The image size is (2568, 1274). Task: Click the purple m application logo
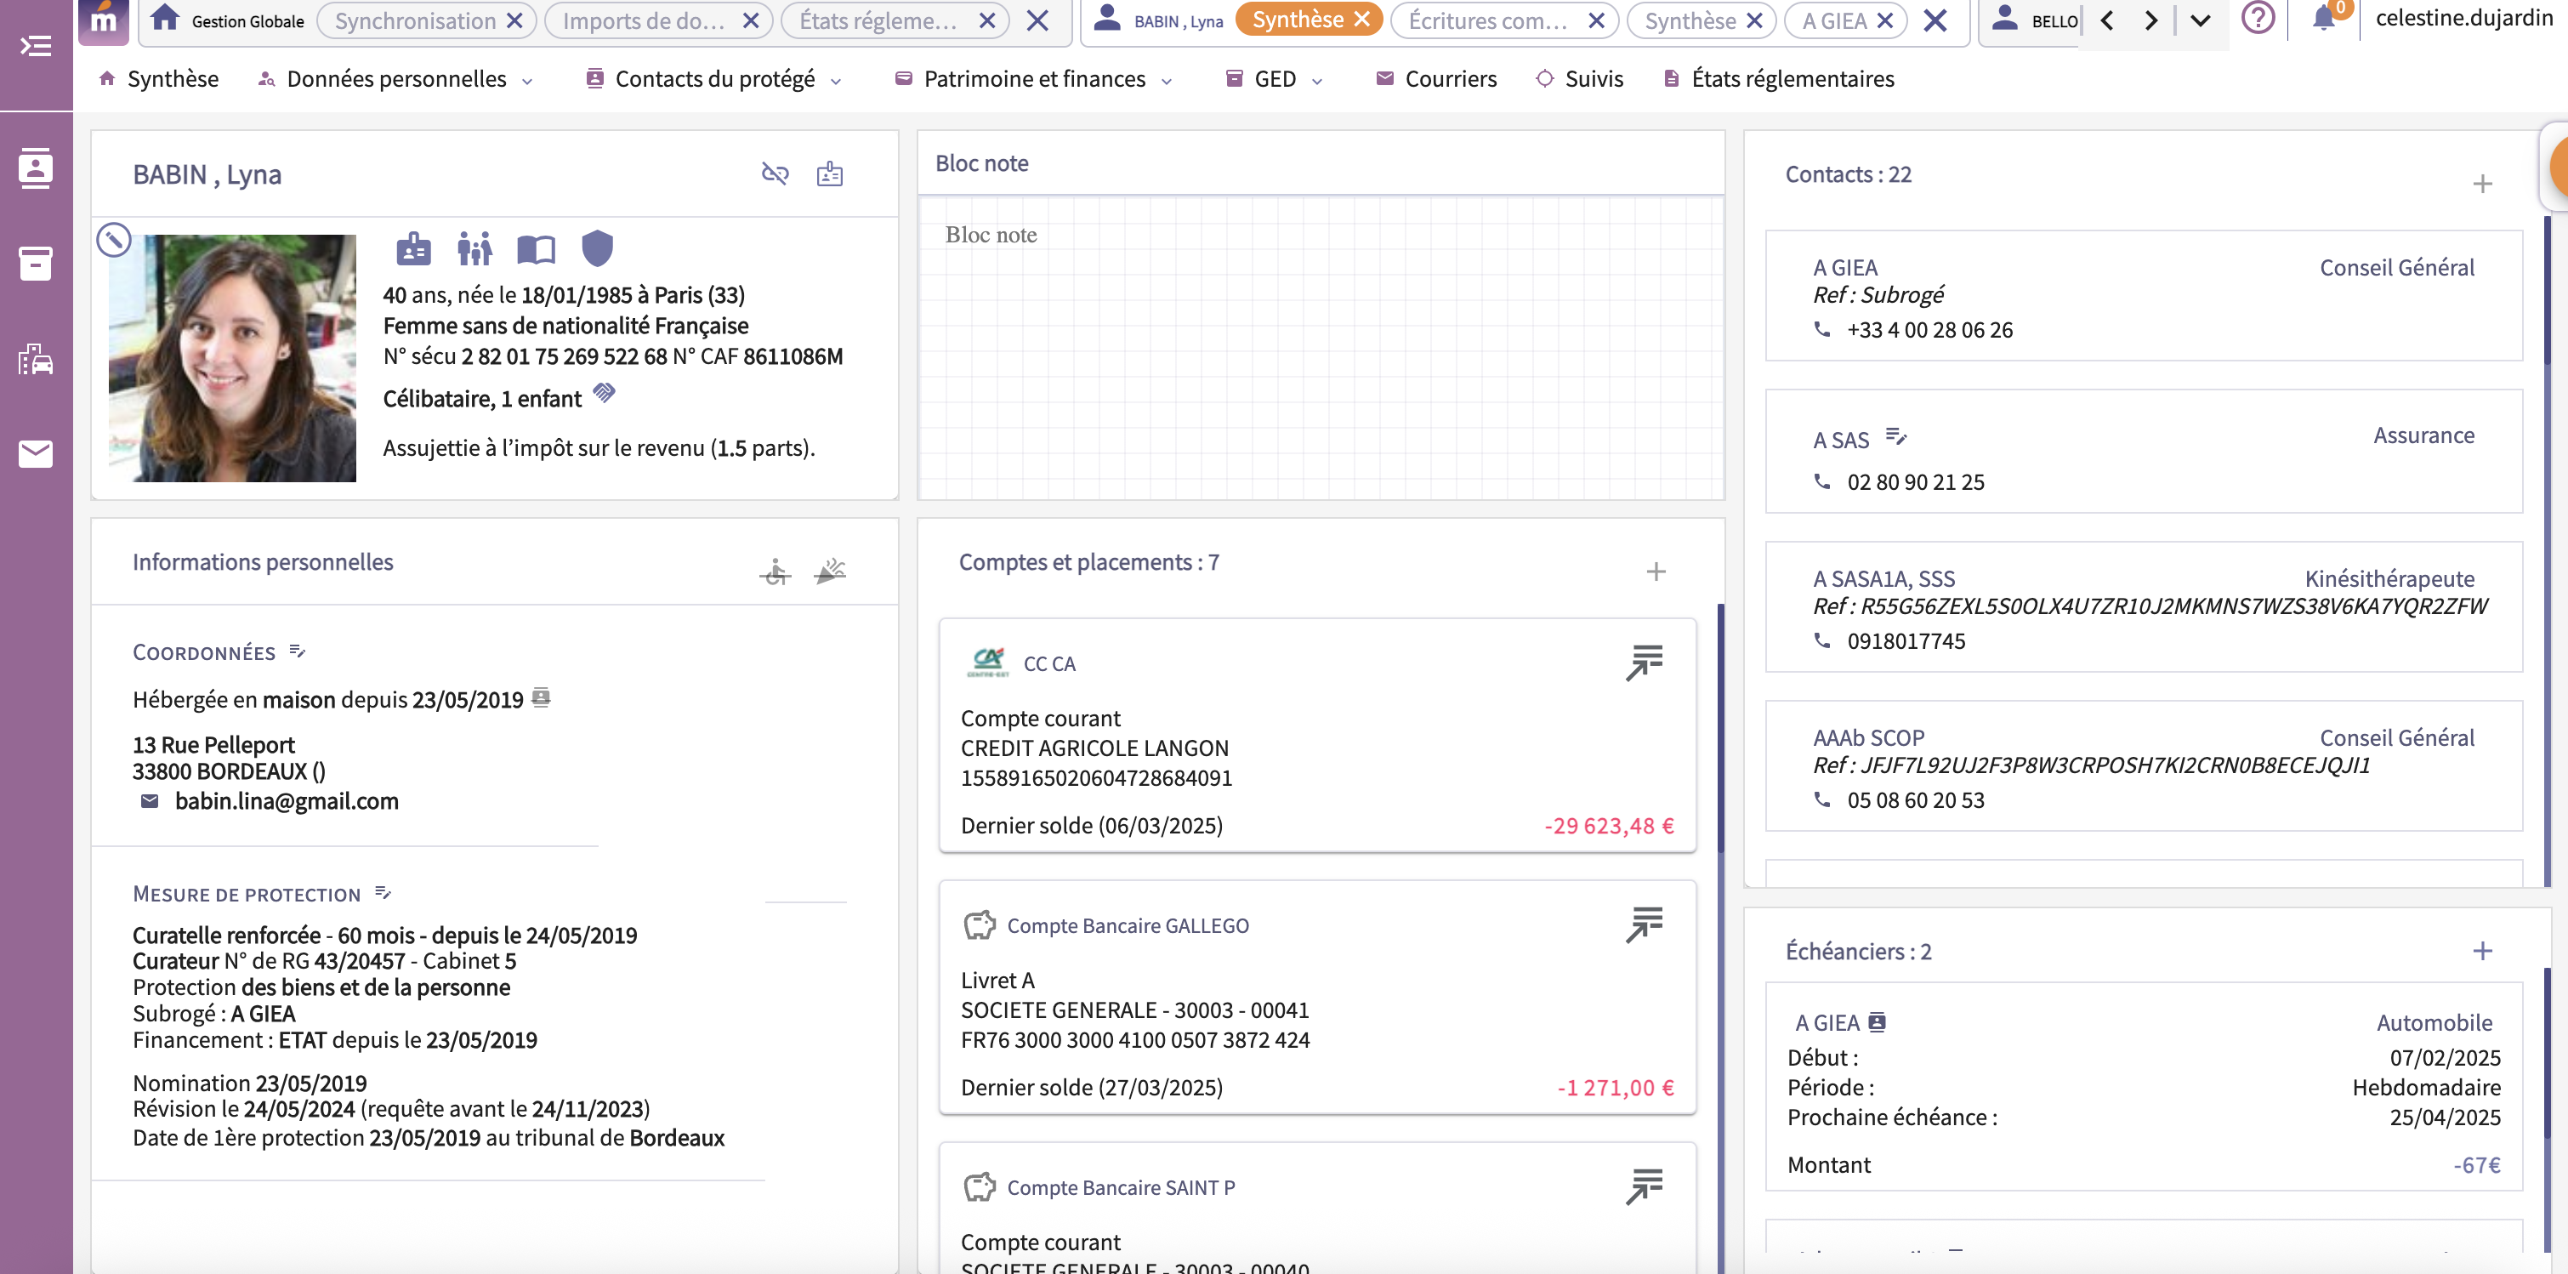pyautogui.click(x=104, y=21)
